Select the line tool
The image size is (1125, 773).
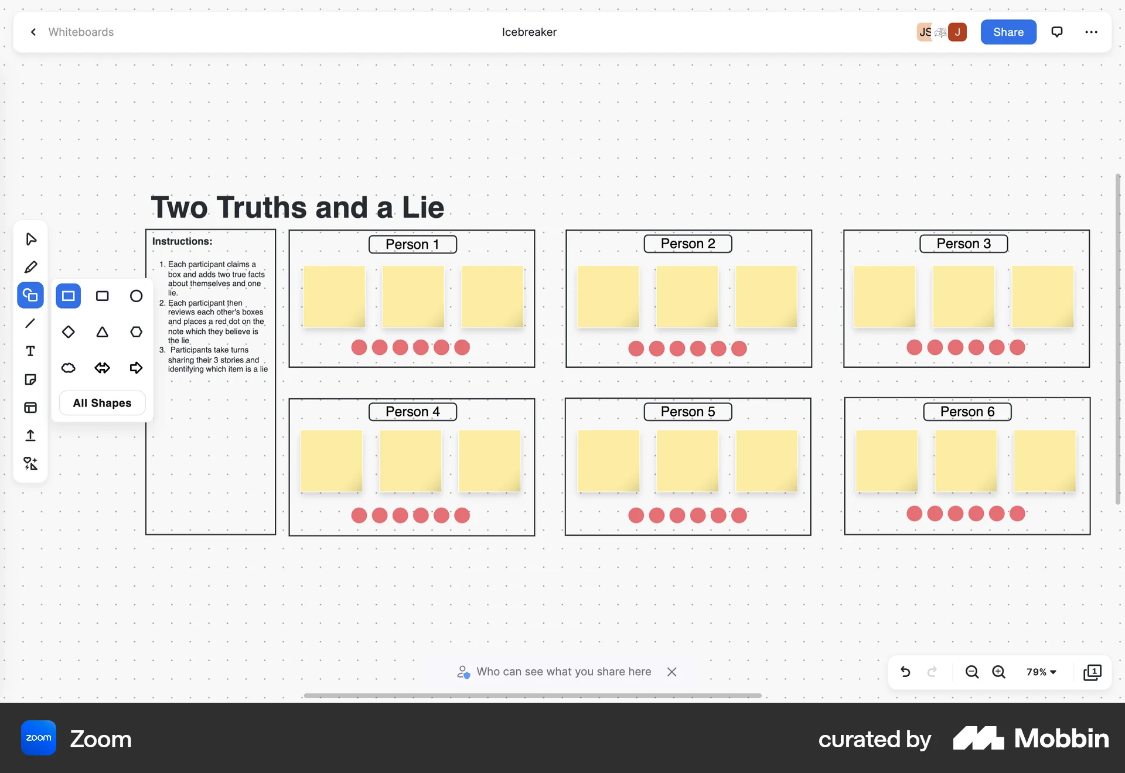tap(30, 323)
